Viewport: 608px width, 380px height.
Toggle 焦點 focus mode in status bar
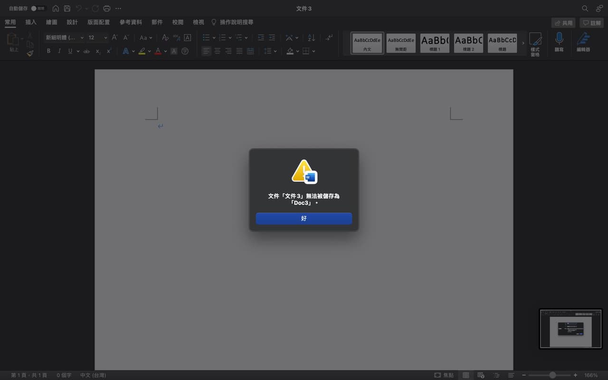(x=444, y=375)
